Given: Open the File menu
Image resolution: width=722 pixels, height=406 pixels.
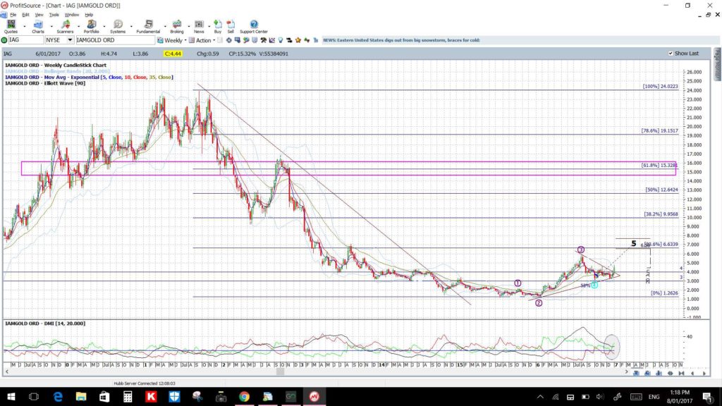Looking at the screenshot, I should [13, 15].
